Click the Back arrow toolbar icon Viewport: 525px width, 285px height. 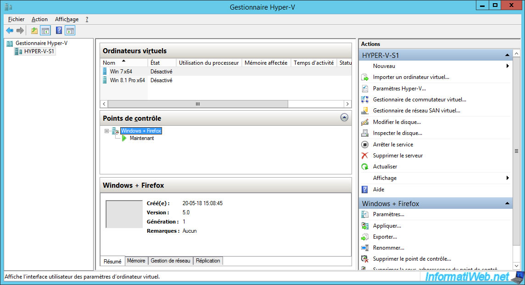pyautogui.click(x=10, y=31)
